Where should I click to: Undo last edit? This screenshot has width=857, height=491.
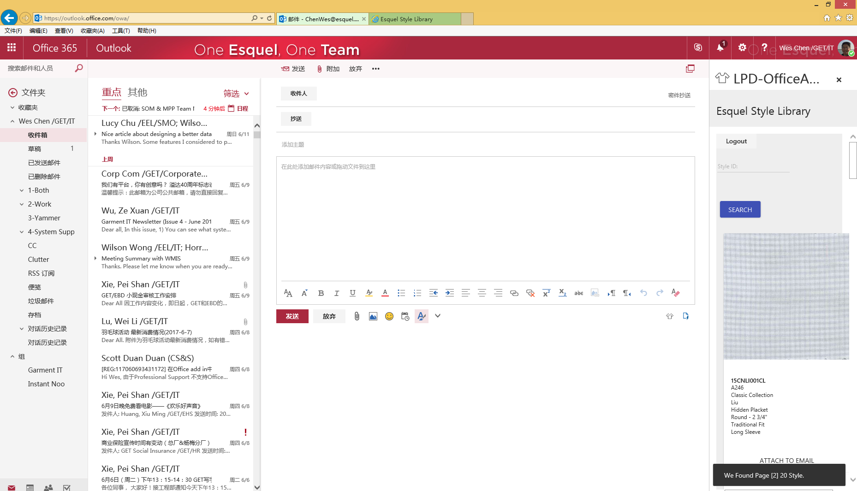pos(643,293)
